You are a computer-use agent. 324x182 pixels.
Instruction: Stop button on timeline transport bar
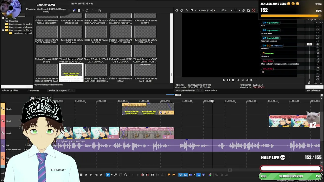pyautogui.click(x=81, y=175)
